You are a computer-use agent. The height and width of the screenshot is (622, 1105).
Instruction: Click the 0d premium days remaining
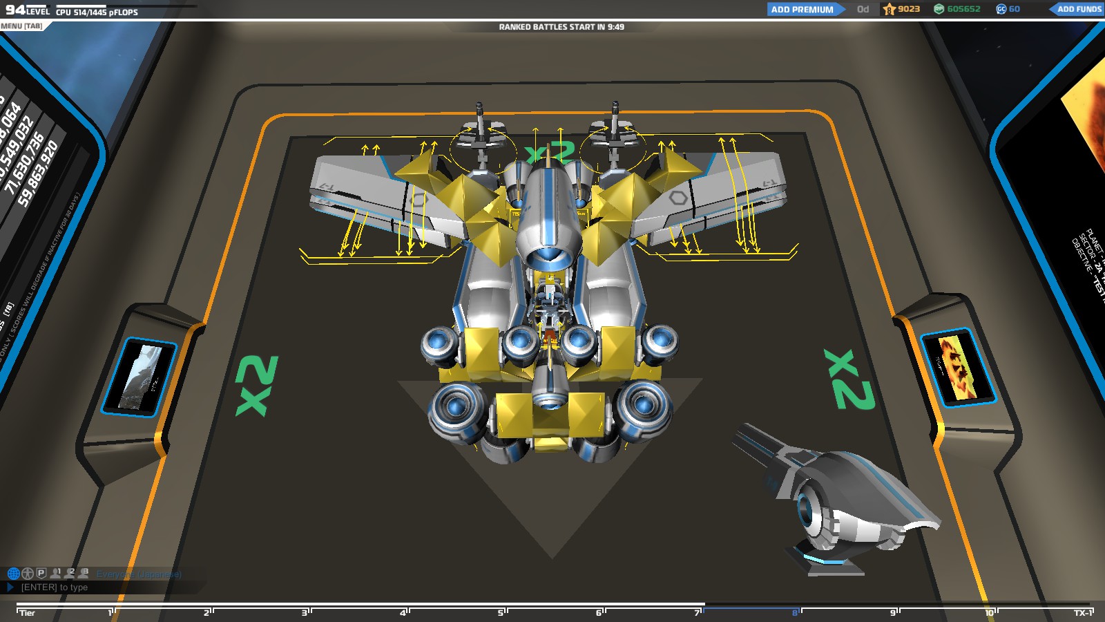(x=863, y=9)
